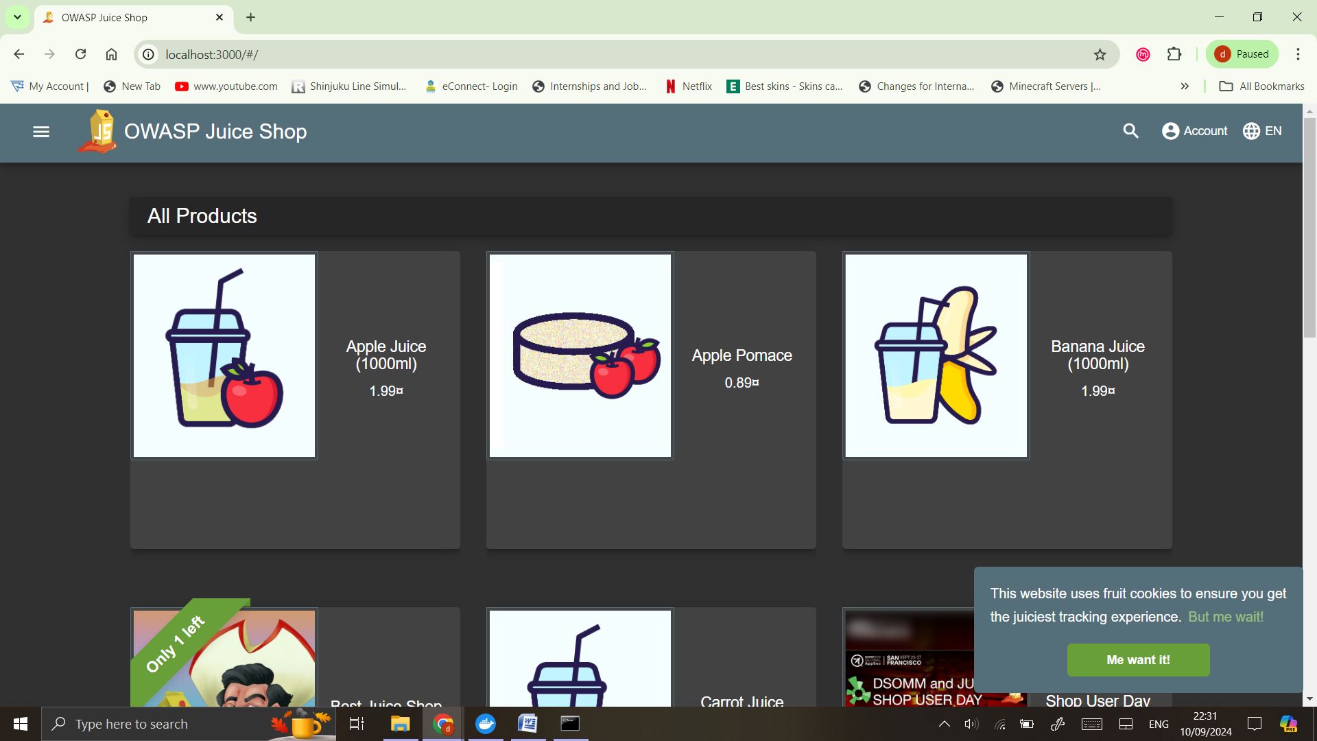Open the product search magnifier

[1130, 131]
